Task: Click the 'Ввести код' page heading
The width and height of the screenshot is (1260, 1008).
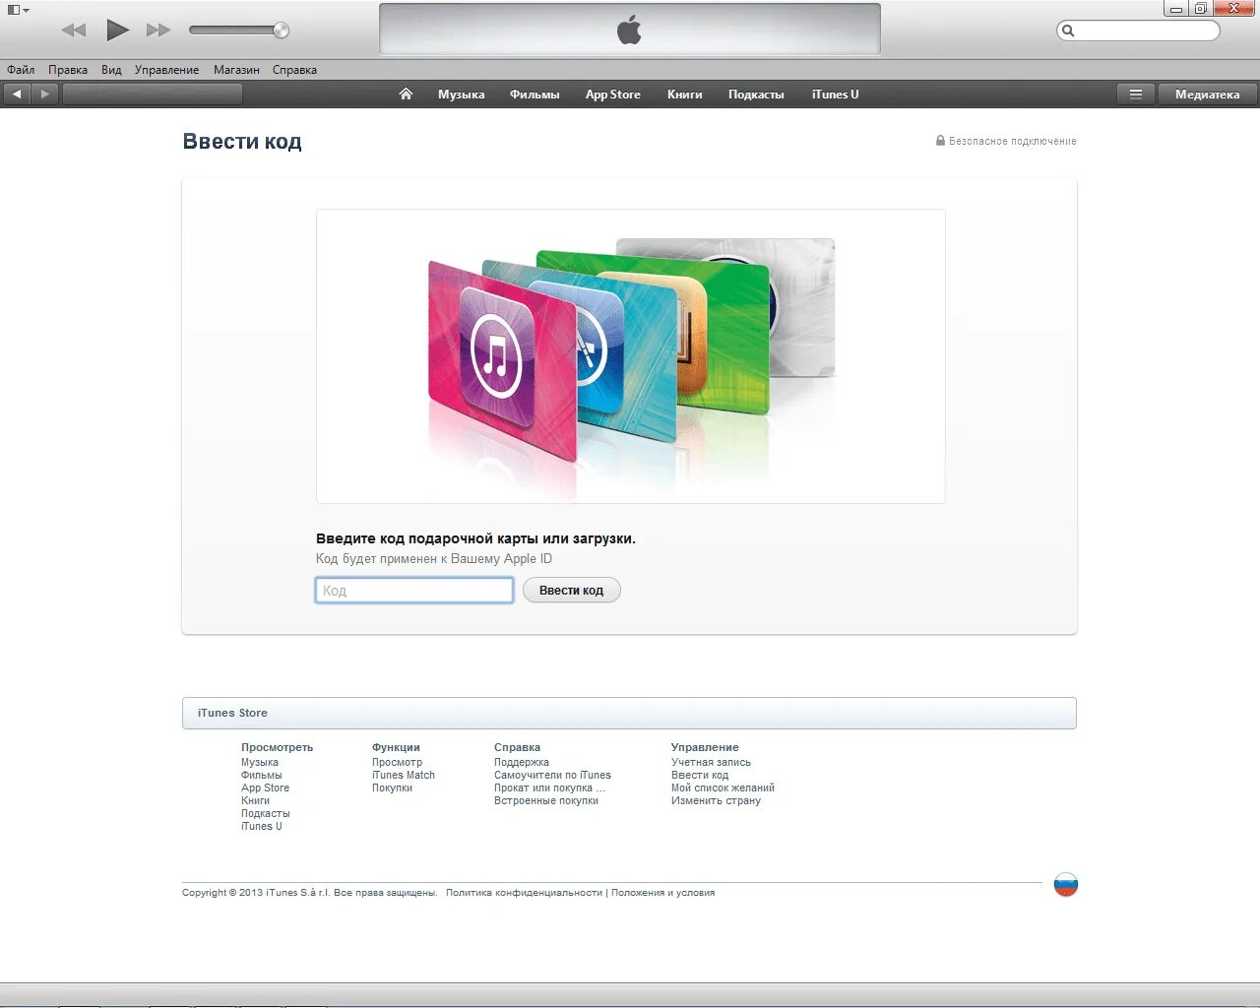Action: click(x=242, y=142)
